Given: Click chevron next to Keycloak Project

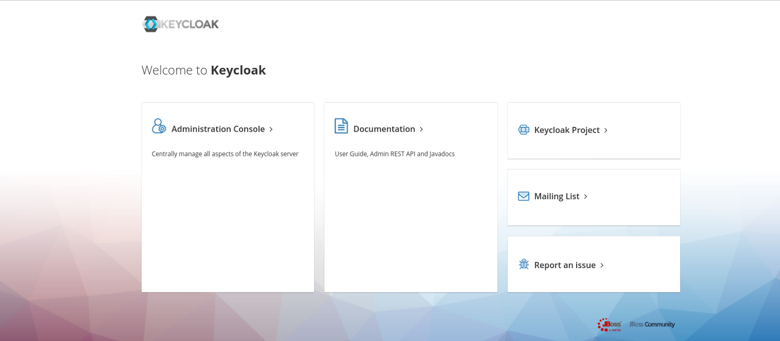Looking at the screenshot, I should click(x=606, y=130).
